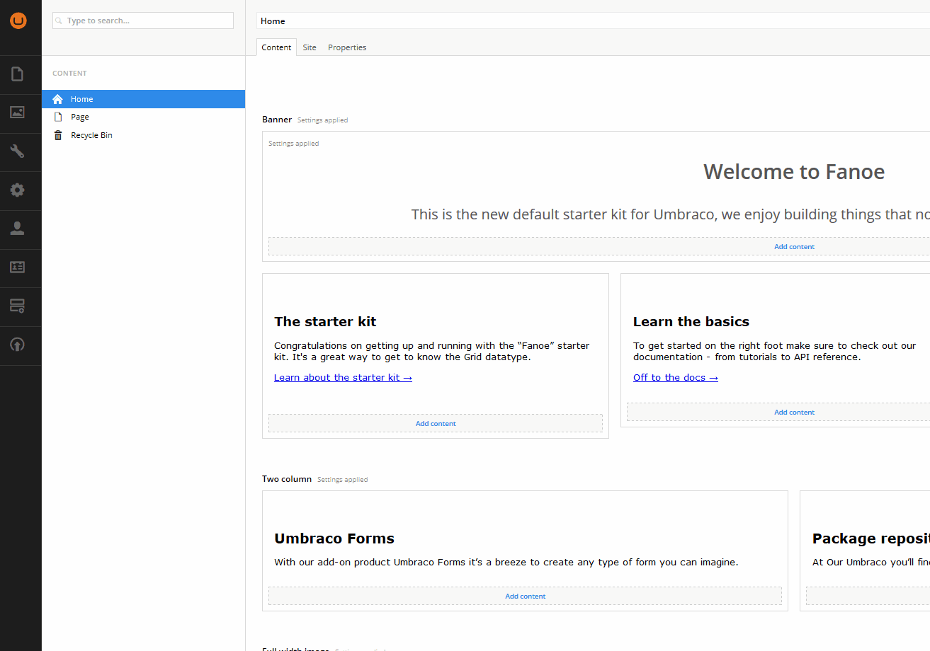Screen dimensions: 930x651
Task: Focus the 'Type to search...' field
Action: pos(143,21)
